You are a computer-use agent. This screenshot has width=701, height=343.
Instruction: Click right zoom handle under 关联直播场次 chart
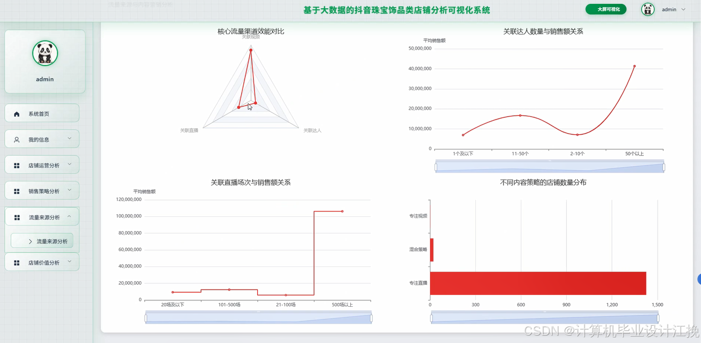coord(371,318)
